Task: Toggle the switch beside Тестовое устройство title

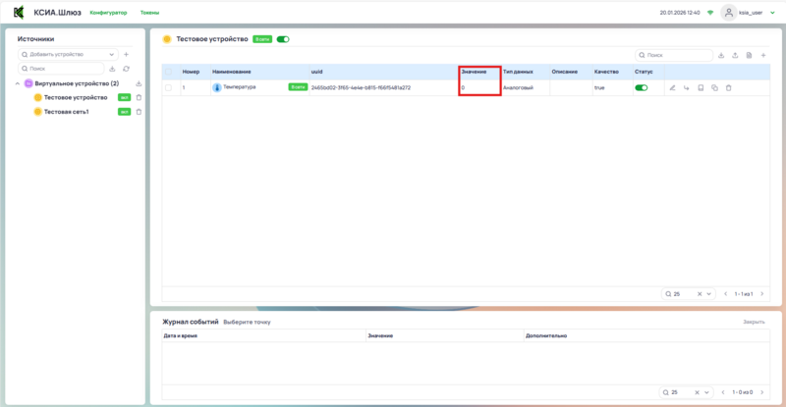Action: [x=283, y=39]
